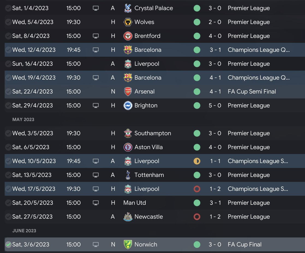Click the Newcastle club crest
The image size is (305, 253).
tap(127, 217)
